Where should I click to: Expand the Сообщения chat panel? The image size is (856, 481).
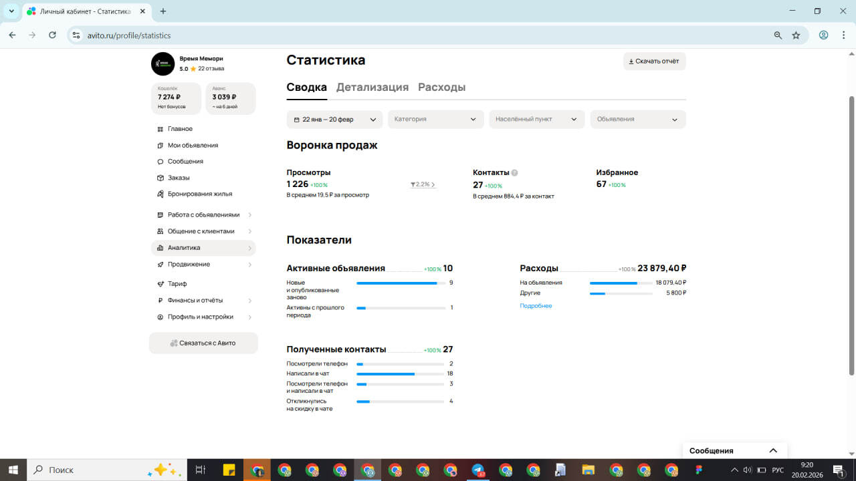(772, 451)
